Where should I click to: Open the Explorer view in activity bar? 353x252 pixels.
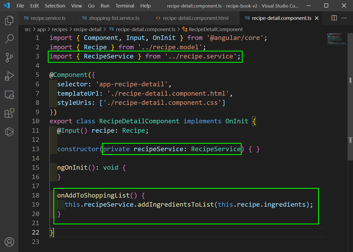point(9,21)
